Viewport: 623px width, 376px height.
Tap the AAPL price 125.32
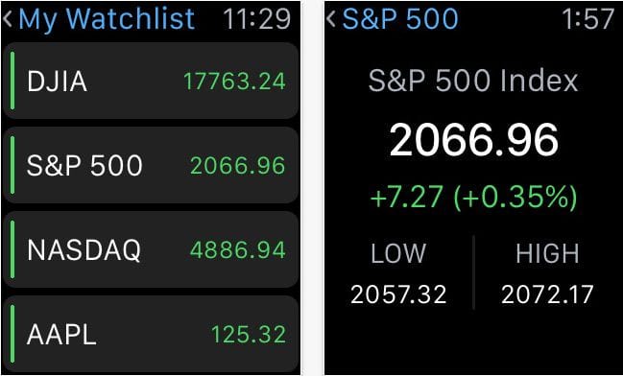coord(249,335)
